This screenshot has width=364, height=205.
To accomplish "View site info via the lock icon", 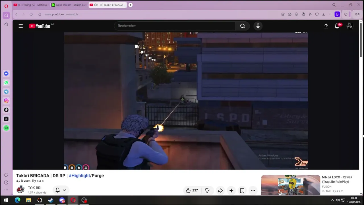I will [x=40, y=14].
